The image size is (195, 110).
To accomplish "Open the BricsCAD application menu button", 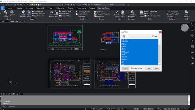I will click(x=3, y=8).
